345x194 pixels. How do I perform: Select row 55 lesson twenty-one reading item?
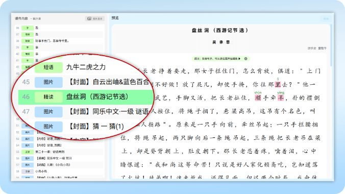tap(59, 152)
